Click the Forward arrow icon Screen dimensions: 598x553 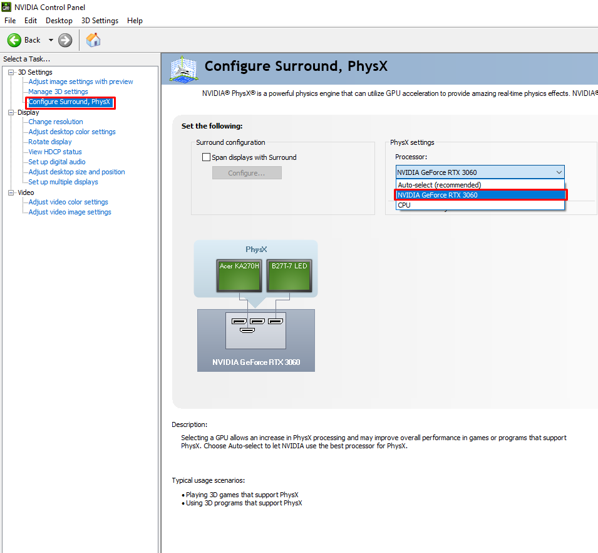pyautogui.click(x=65, y=40)
